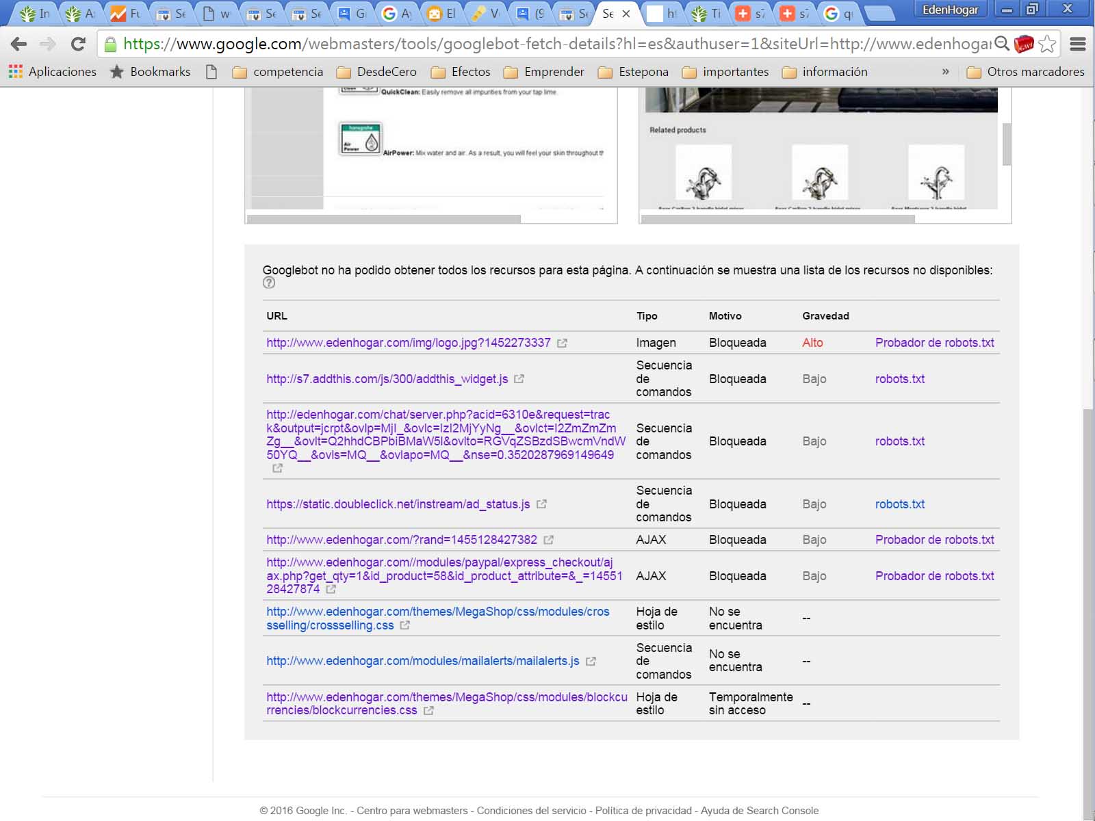Open the Emprender bookmarks folder
This screenshot has height=821, width=1095.
(x=544, y=72)
